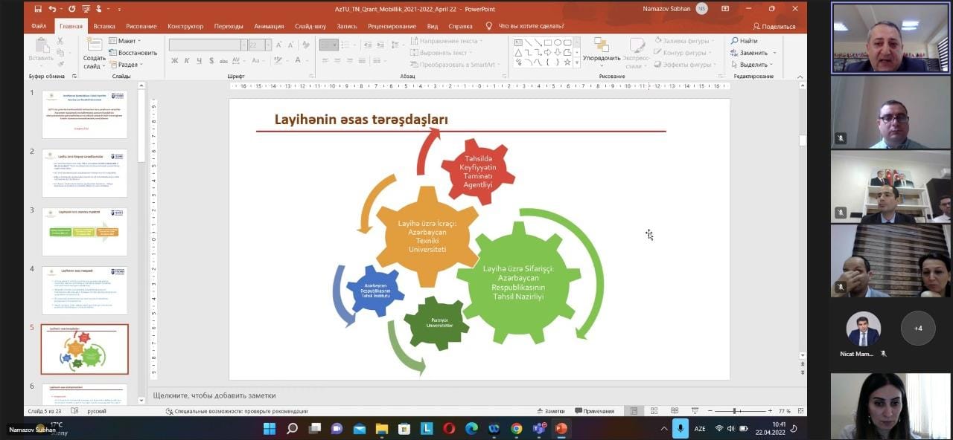Open the Файл menu tab
The width and height of the screenshot is (953, 440).
[39, 26]
